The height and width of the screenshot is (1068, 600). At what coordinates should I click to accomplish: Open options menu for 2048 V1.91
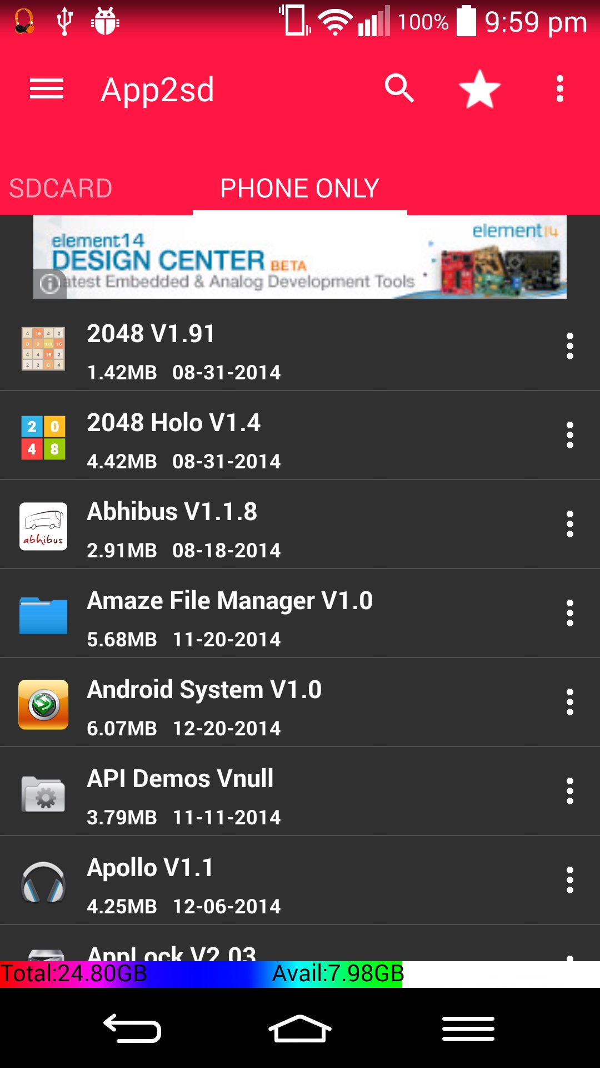569,346
